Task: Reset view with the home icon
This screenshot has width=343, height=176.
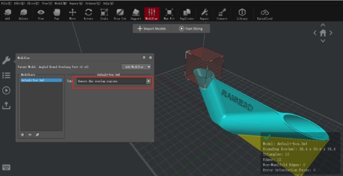Action: (x=323, y=33)
